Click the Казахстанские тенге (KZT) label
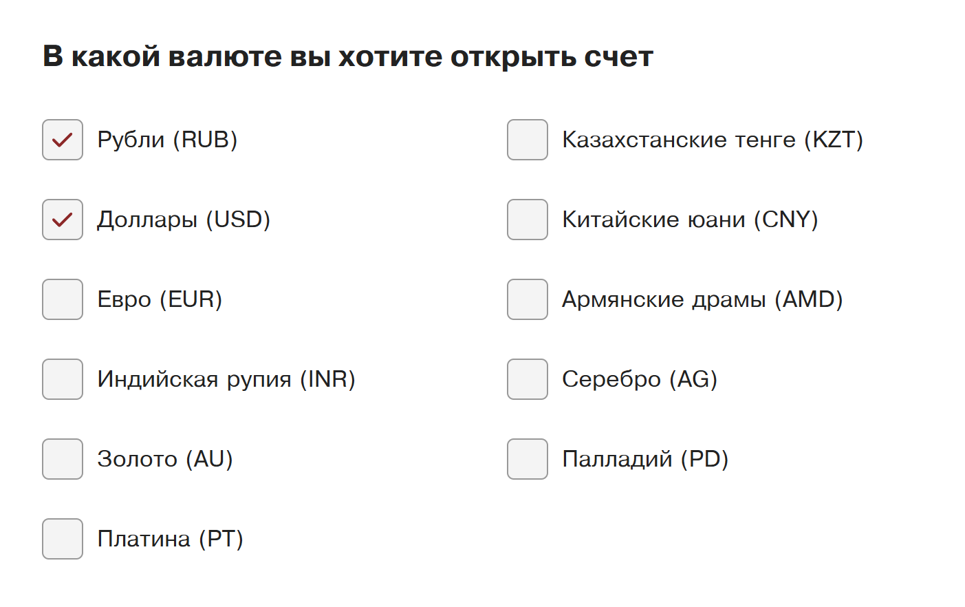965x607 pixels. [713, 140]
